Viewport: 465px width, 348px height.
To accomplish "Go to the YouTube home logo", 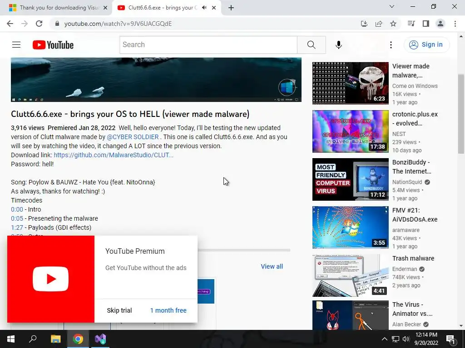I will click(x=53, y=45).
